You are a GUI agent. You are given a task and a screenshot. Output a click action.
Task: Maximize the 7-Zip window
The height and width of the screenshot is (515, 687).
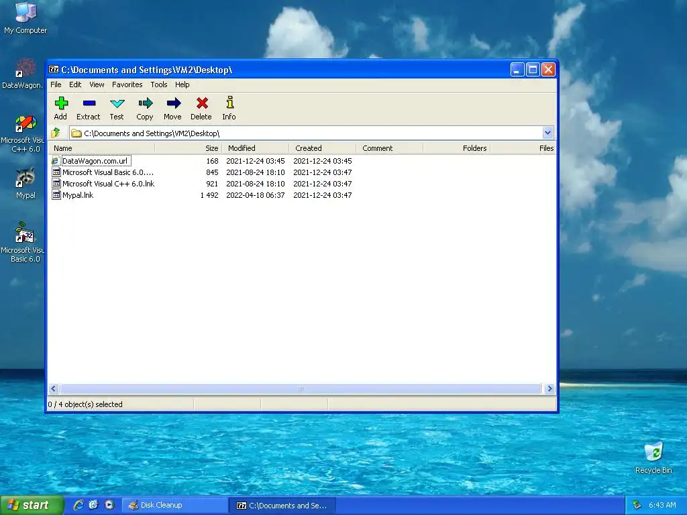[x=533, y=69]
